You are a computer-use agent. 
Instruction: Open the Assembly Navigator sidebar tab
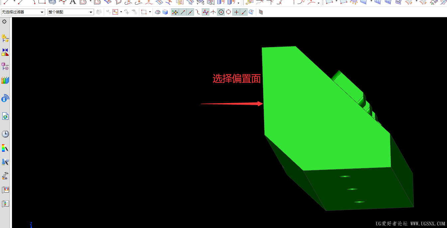[x=5, y=38]
